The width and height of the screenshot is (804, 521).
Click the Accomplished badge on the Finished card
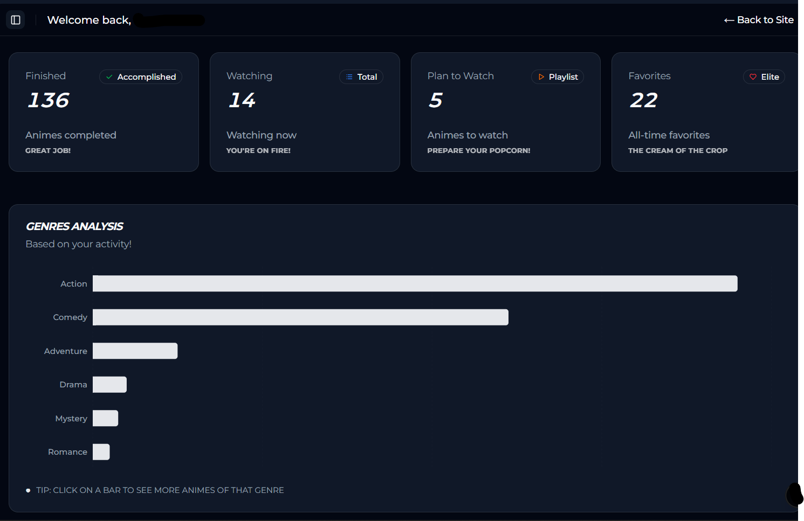(x=141, y=77)
